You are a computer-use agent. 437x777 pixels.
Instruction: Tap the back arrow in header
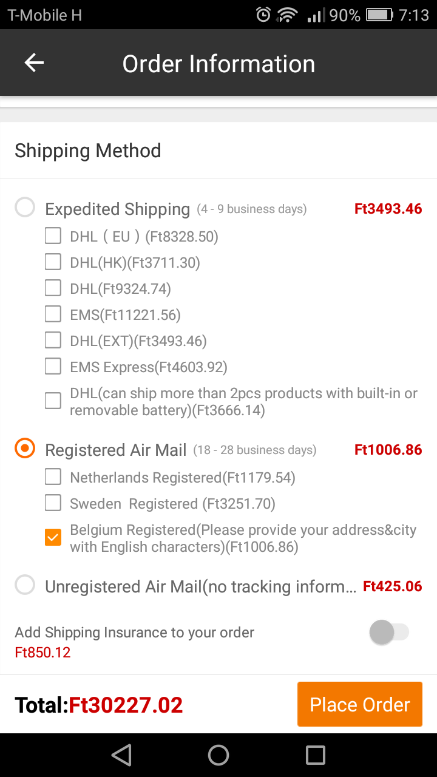pyautogui.click(x=34, y=63)
